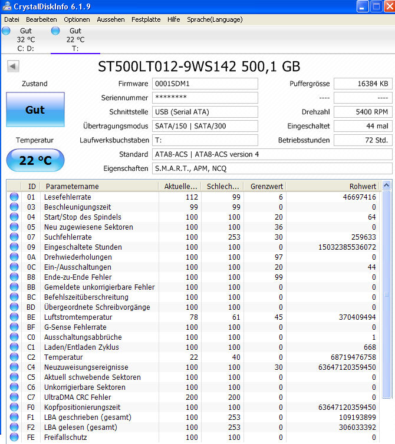This screenshot has width=395, height=444.
Task: Click the status orb for G-Sense Fehlerrate
Action: tap(14, 327)
